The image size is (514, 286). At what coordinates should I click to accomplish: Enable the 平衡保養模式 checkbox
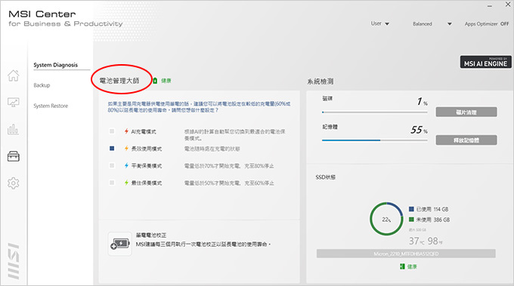(112, 165)
